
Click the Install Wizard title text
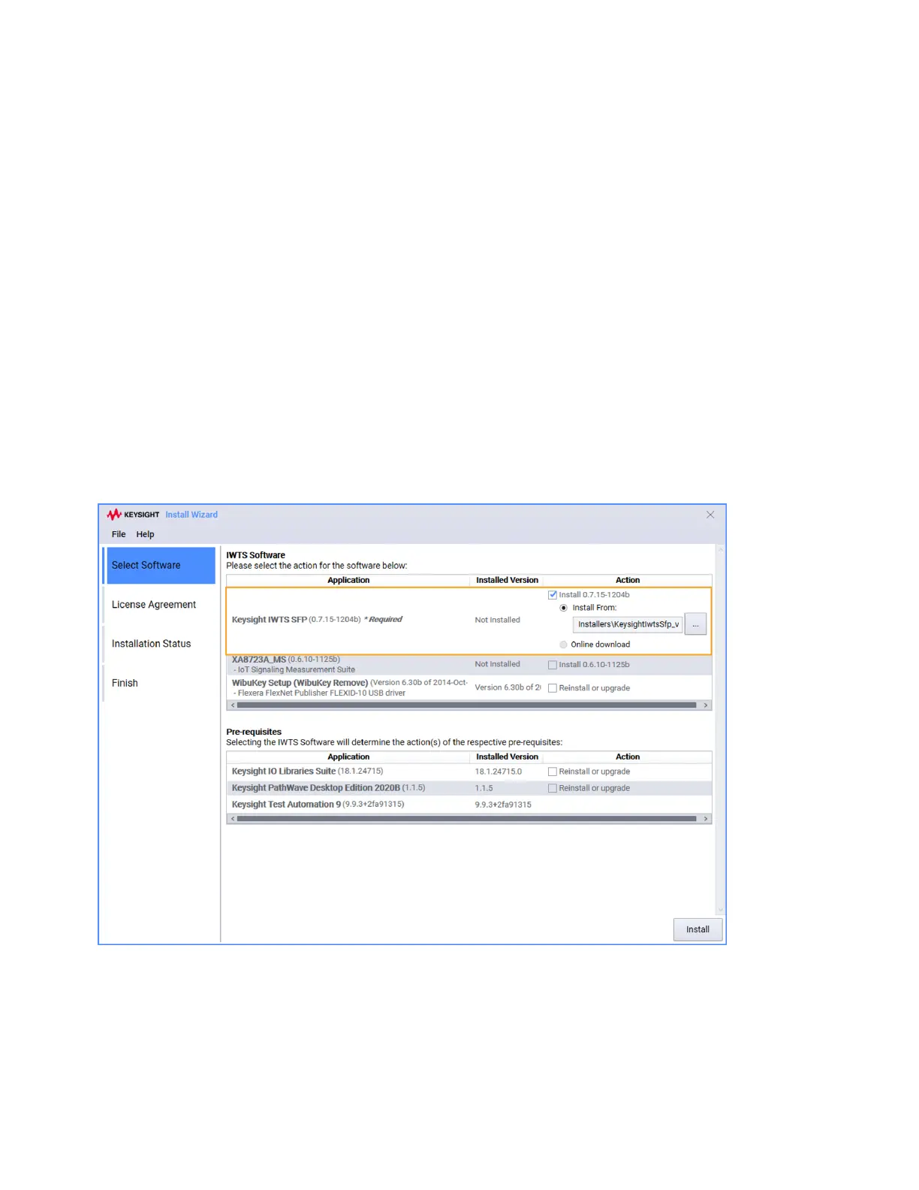click(191, 515)
